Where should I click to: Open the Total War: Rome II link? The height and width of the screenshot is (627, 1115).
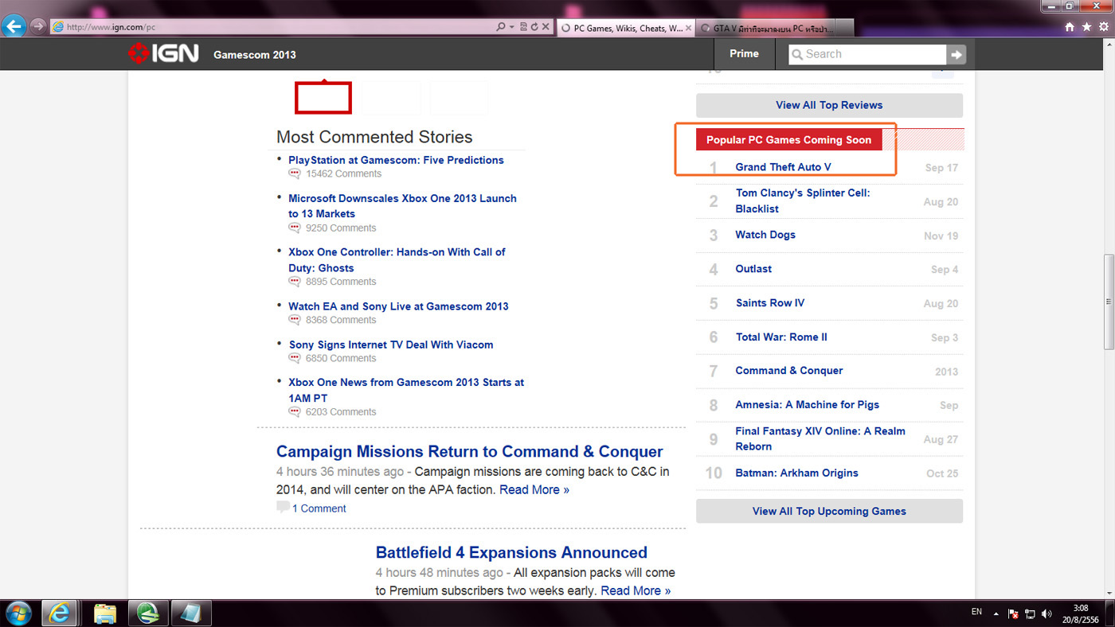coord(781,337)
